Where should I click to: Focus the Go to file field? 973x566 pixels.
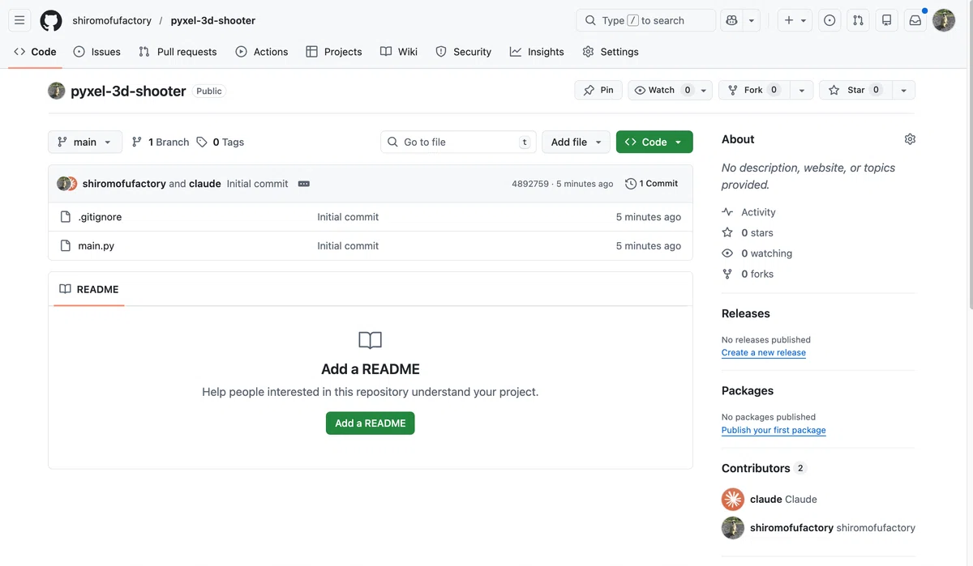[x=458, y=142]
